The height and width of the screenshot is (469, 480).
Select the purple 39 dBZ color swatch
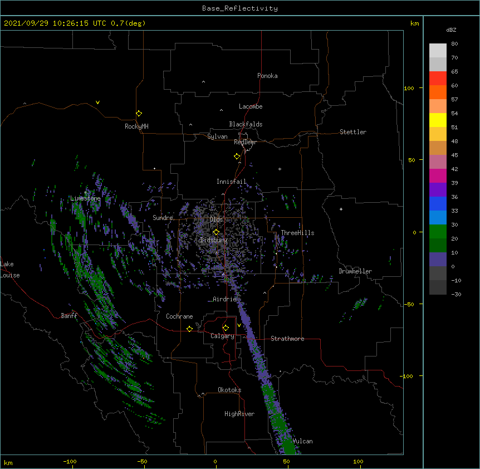(x=438, y=189)
